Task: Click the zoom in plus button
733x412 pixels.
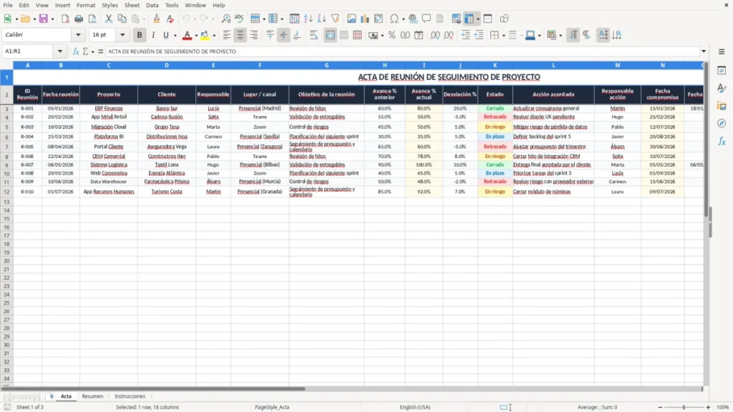Action: [x=708, y=407]
